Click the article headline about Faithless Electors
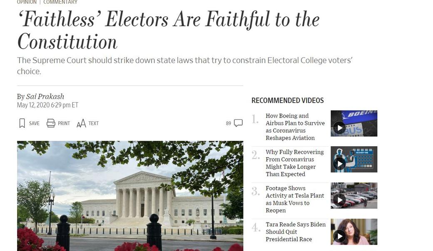This screenshot has height=251, width=433. pos(168,30)
